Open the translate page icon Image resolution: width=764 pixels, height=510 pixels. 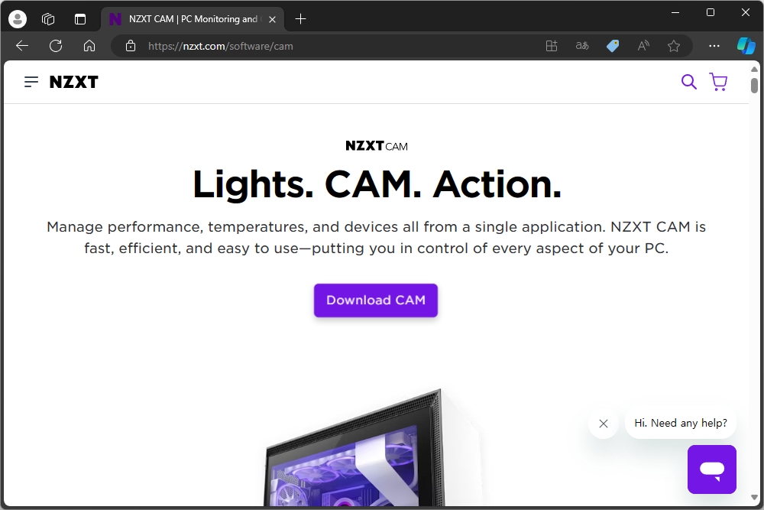(x=581, y=46)
